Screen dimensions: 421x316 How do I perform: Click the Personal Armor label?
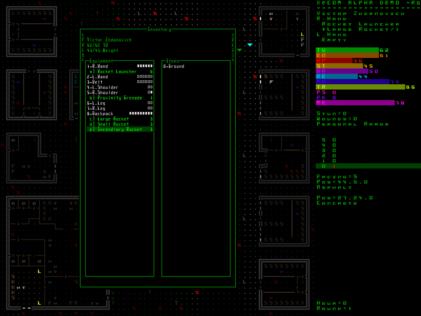(353, 124)
